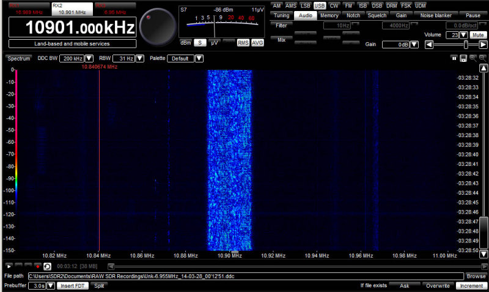The width and height of the screenshot is (489, 292).
Task: Click the volume slider handle
Action: click(466, 45)
